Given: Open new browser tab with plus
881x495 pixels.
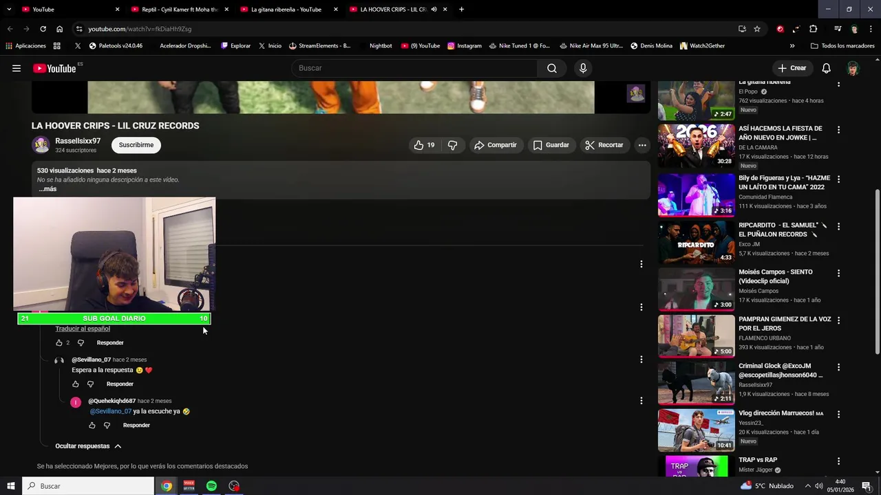Looking at the screenshot, I should (461, 9).
